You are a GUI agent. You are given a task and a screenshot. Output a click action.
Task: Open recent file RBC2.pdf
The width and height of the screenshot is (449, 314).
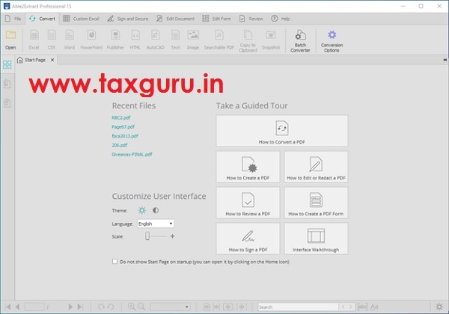click(121, 117)
